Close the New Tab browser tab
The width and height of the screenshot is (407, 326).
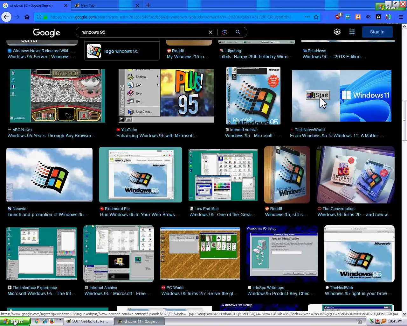137,5
